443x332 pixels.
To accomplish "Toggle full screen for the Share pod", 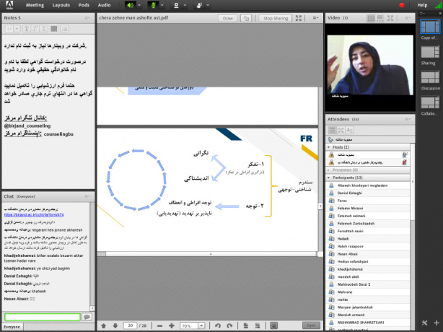I will (x=299, y=18).
